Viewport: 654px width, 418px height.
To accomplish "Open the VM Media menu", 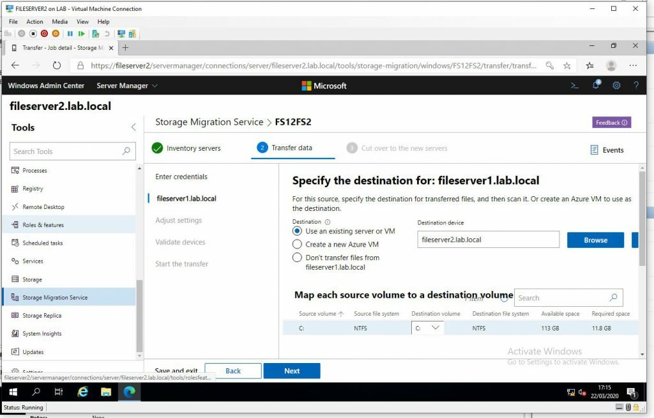I will [59, 22].
